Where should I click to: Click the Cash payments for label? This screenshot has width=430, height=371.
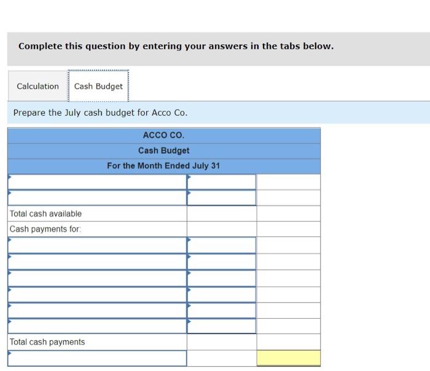point(45,229)
